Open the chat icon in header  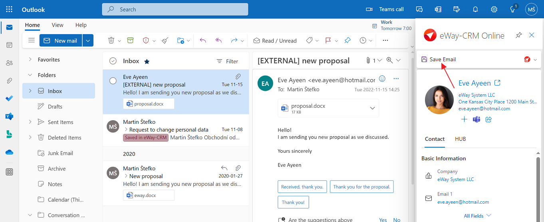pos(419,9)
